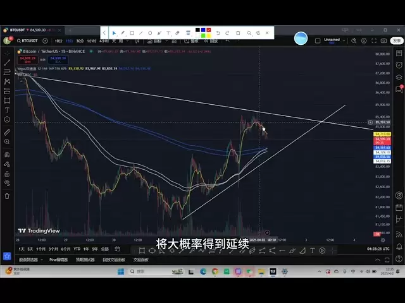This screenshot has height=303, width=405.
Task: Switch to 1小时 timeframe
Action: click(x=91, y=41)
